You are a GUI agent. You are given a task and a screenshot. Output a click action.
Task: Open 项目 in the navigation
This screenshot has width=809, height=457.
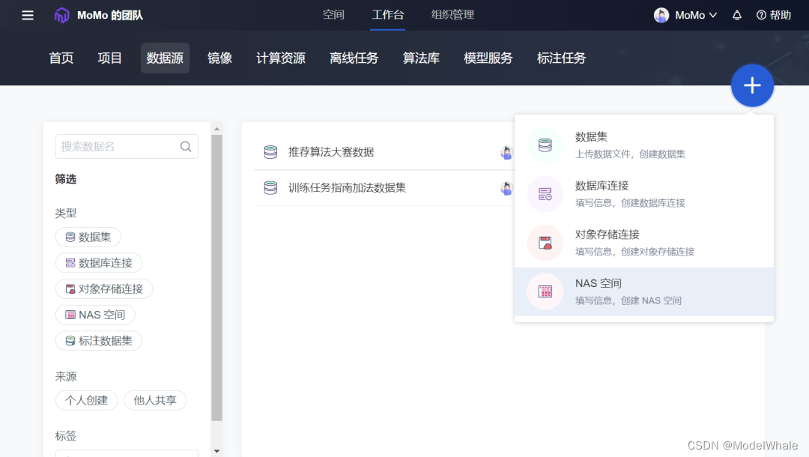tap(110, 58)
